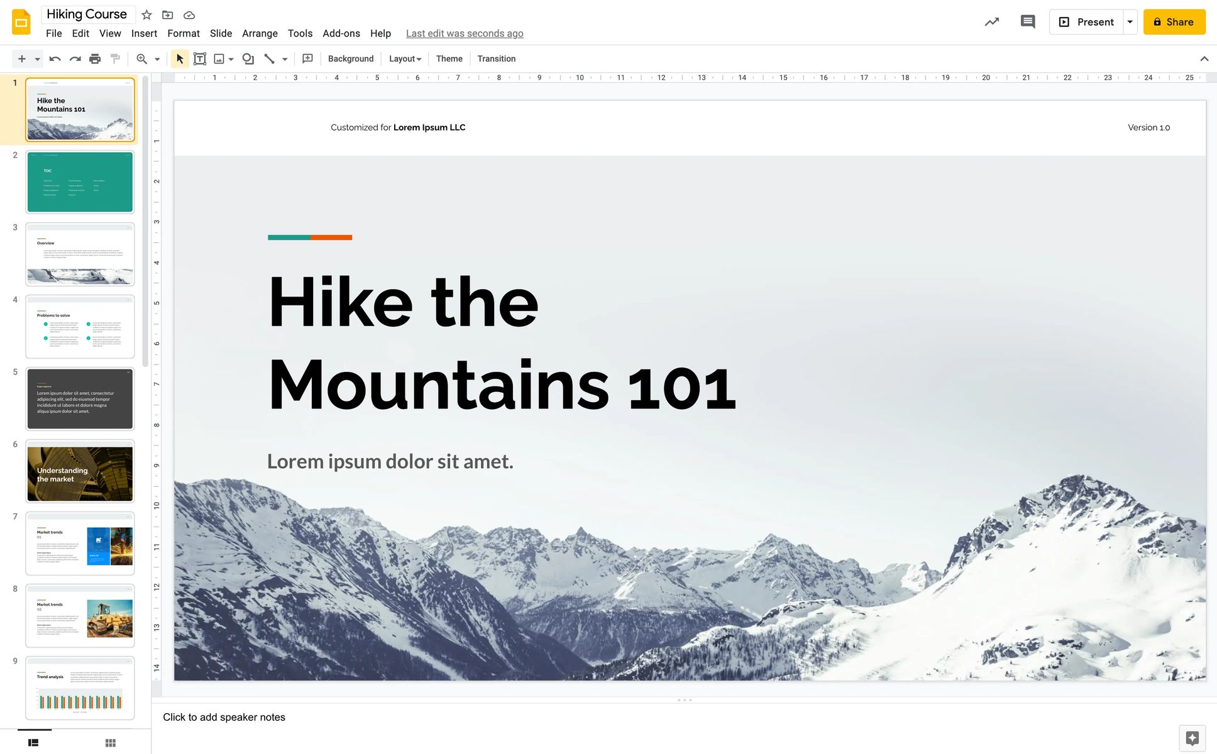The image size is (1217, 754).
Task: Switch to grid view of slides
Action: click(x=110, y=742)
